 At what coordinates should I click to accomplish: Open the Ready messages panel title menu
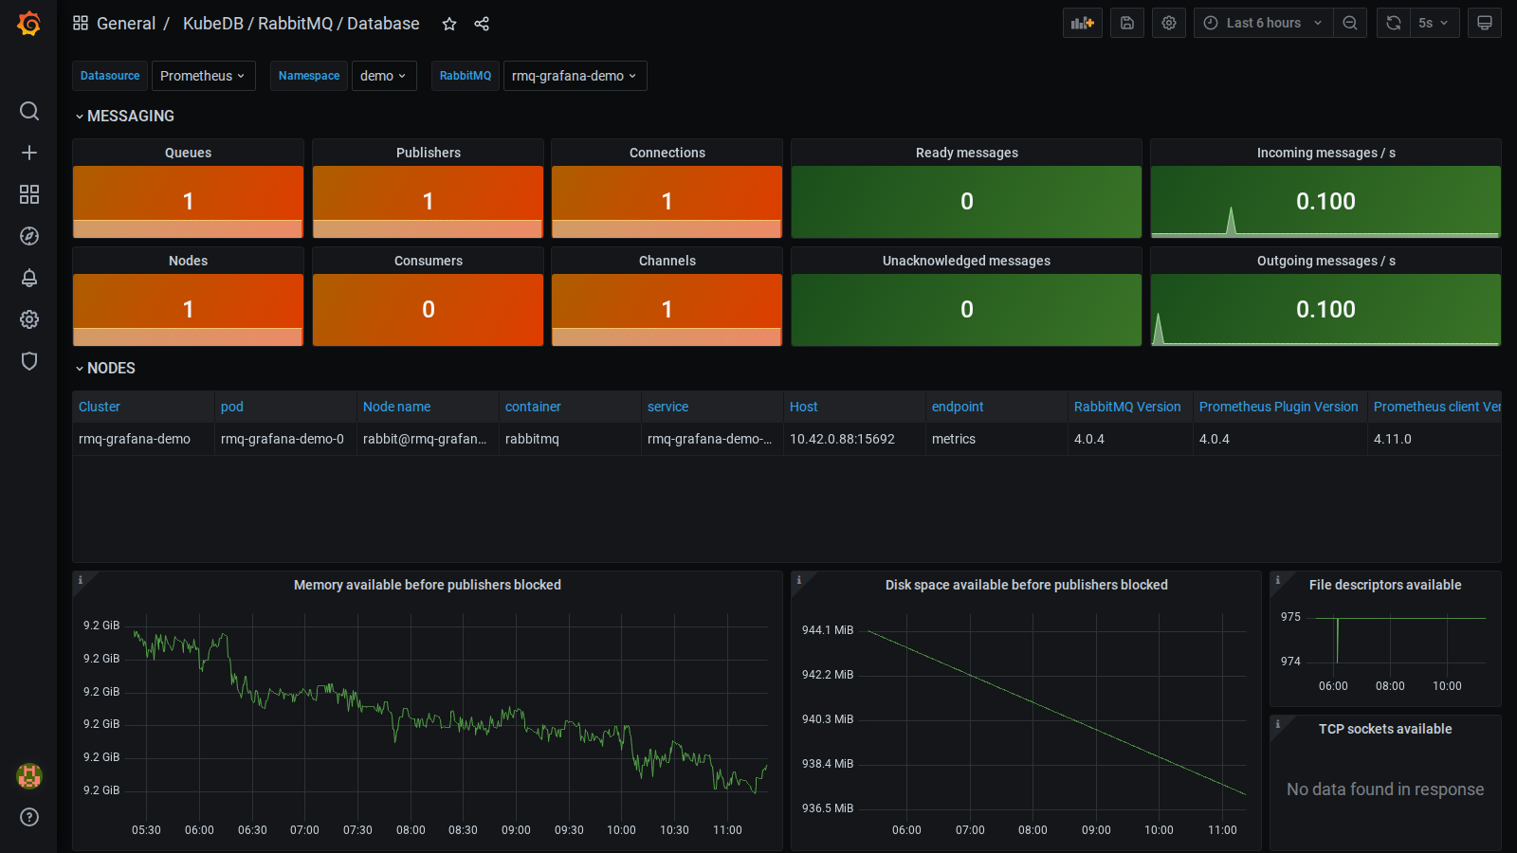click(967, 153)
